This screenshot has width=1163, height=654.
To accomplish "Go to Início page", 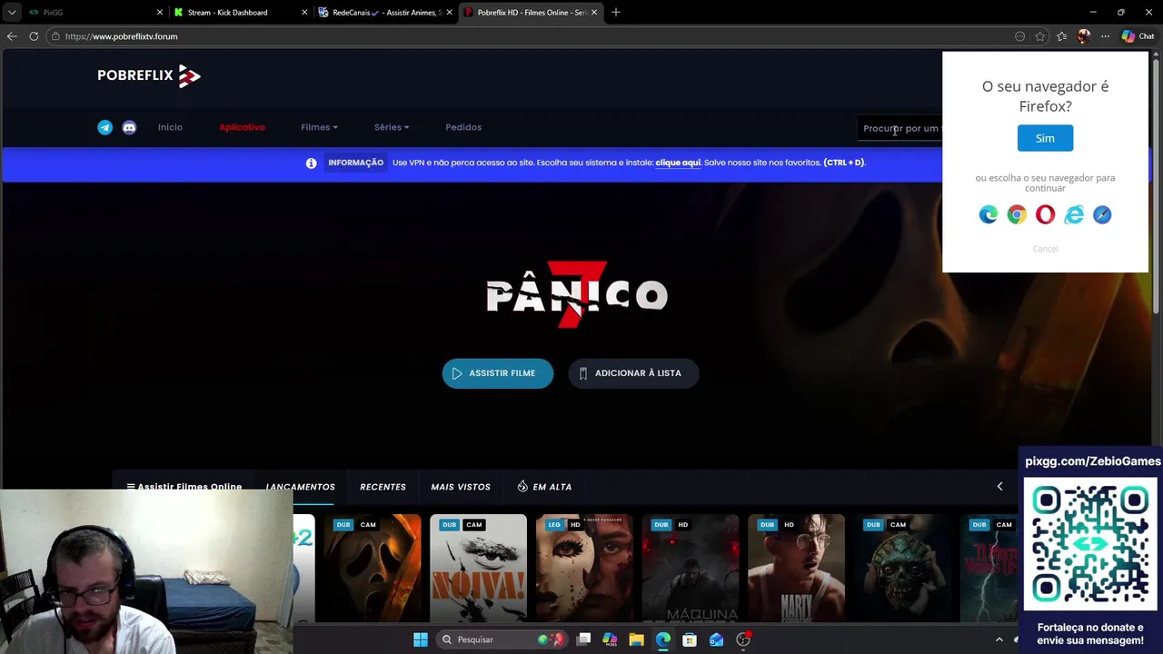I will [x=170, y=127].
